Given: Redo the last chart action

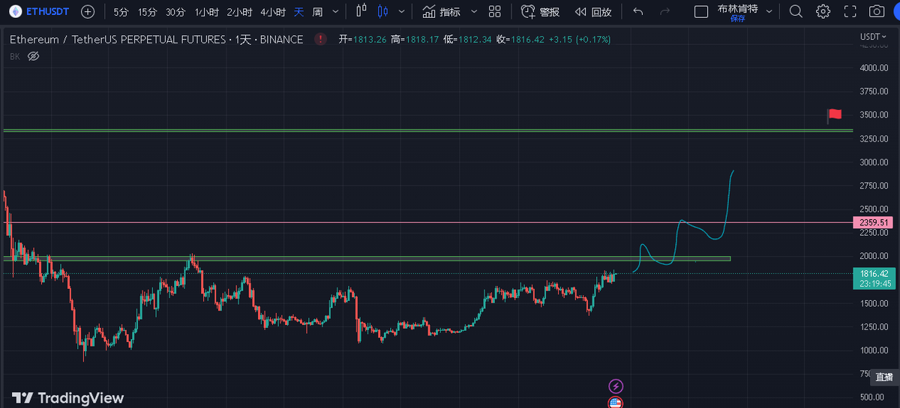Looking at the screenshot, I should [664, 12].
